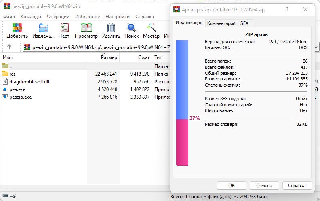Click the Отмена button
This screenshot has height=201, width=320.
click(x=264, y=186)
